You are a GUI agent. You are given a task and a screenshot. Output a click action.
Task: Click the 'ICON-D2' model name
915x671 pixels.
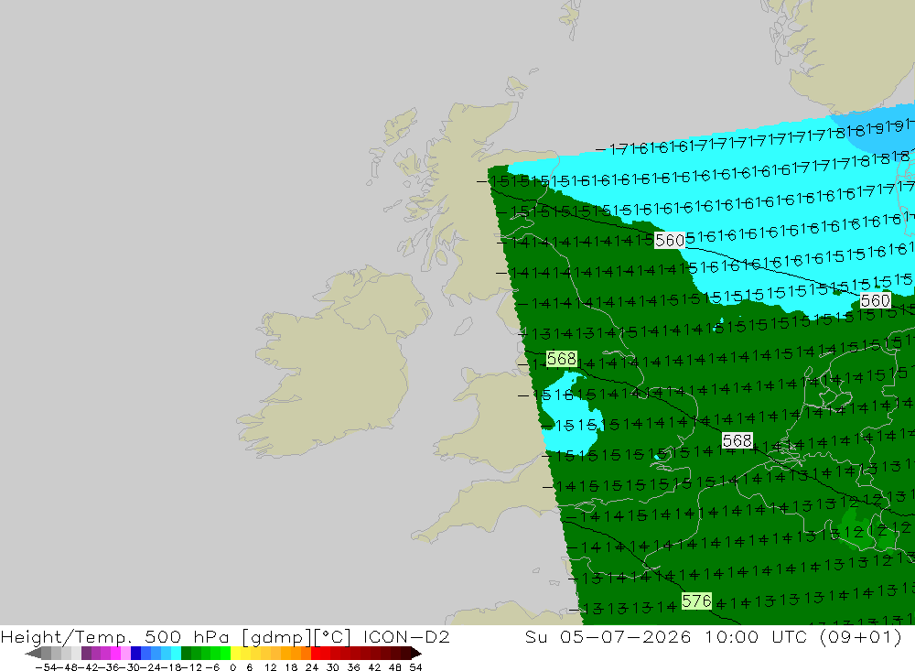coord(406,636)
